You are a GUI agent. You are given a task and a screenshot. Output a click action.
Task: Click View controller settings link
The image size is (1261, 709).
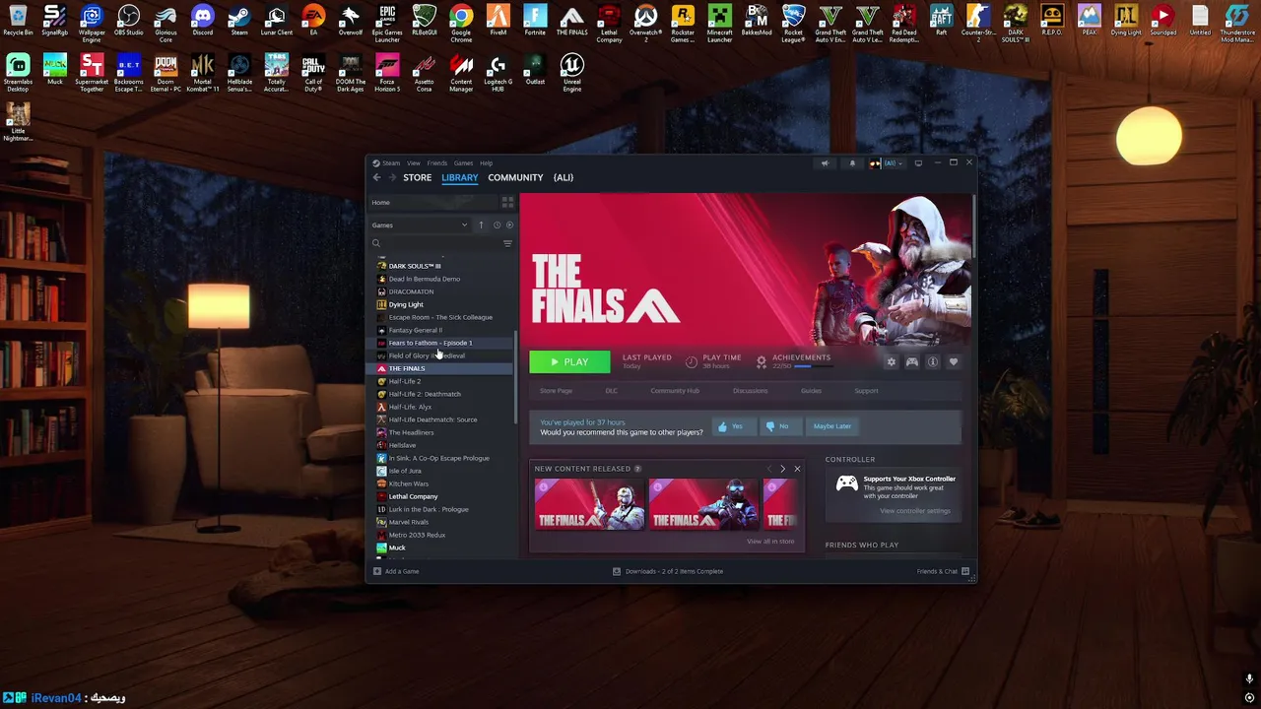pyautogui.click(x=914, y=511)
